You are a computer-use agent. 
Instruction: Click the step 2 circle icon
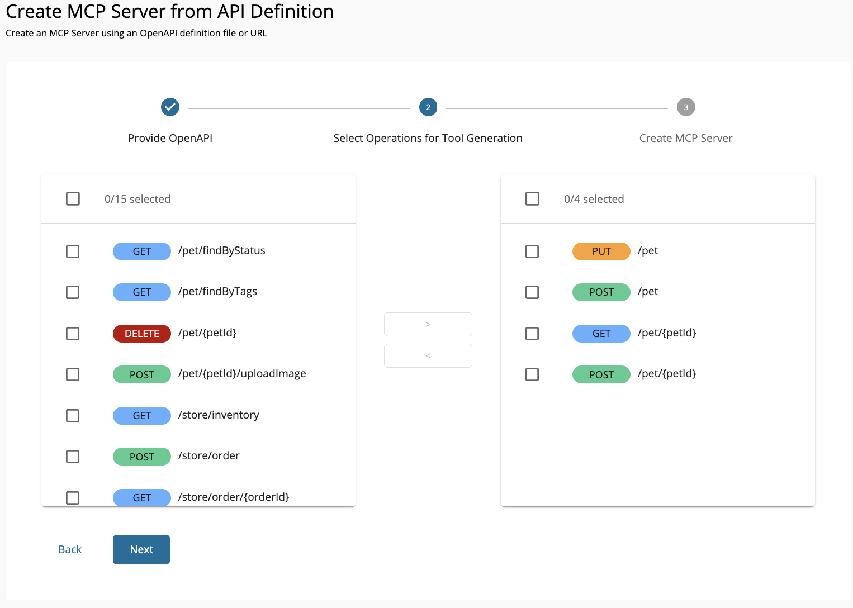click(x=428, y=107)
